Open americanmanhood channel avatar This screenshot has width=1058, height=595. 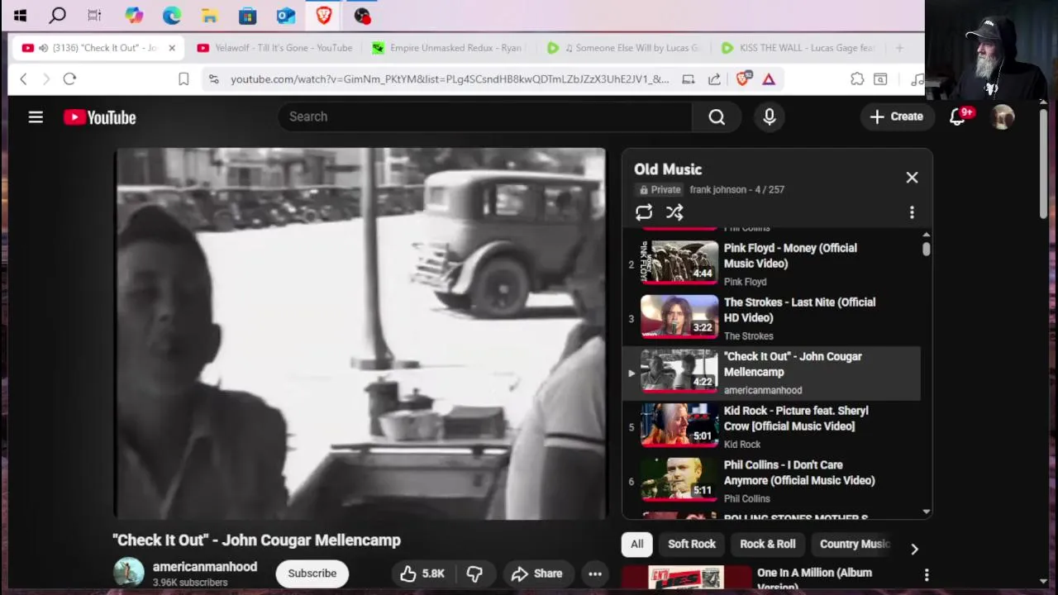(129, 573)
